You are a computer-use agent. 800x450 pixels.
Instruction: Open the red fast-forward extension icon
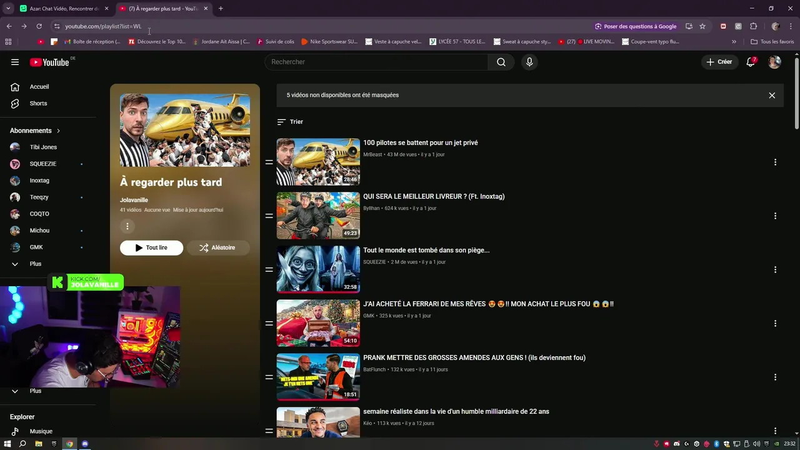(x=723, y=26)
